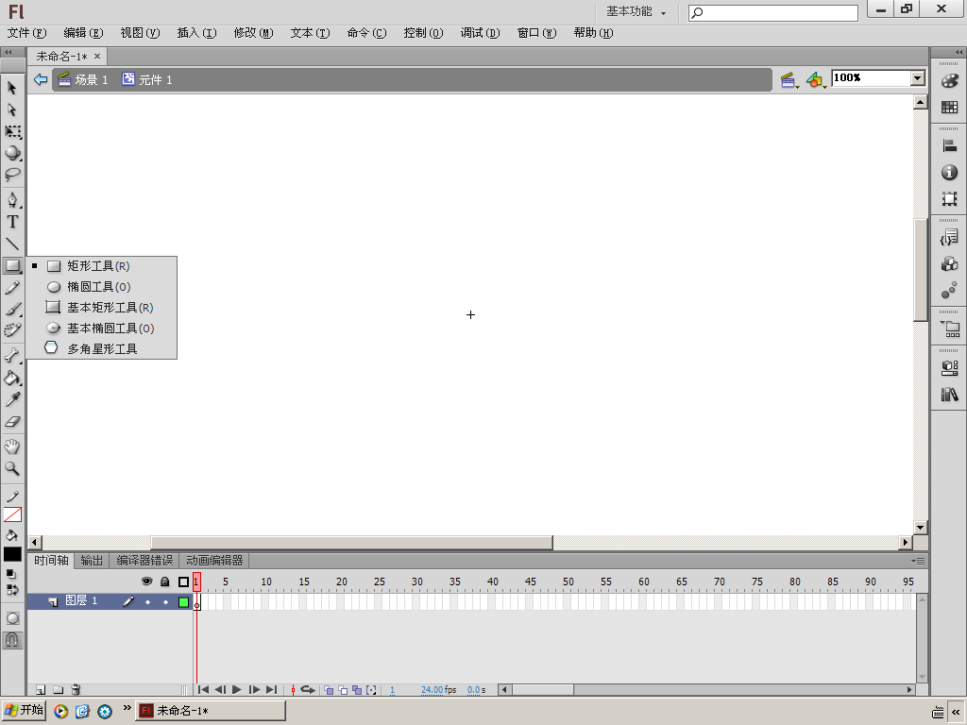Choose 基本矩形工具(R) from flyout
This screenshot has height=725, width=967.
[x=101, y=308]
